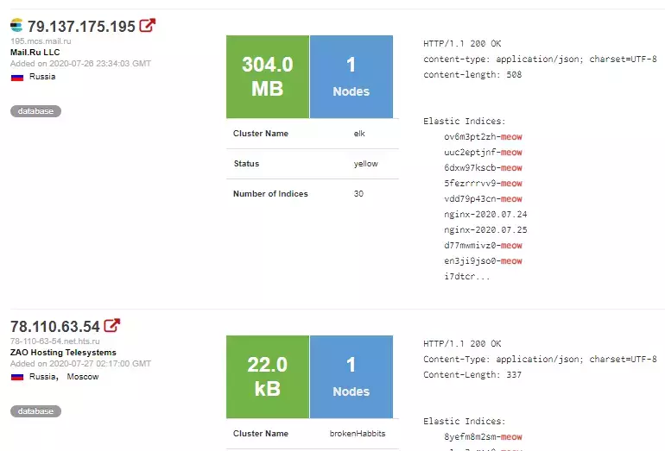Click the Russia flag icon beside Moscow
The image size is (665, 451).
(x=17, y=377)
